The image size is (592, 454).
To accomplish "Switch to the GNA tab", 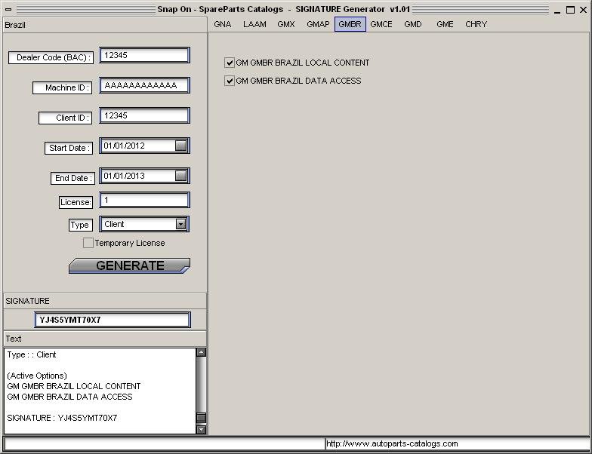I will point(222,24).
